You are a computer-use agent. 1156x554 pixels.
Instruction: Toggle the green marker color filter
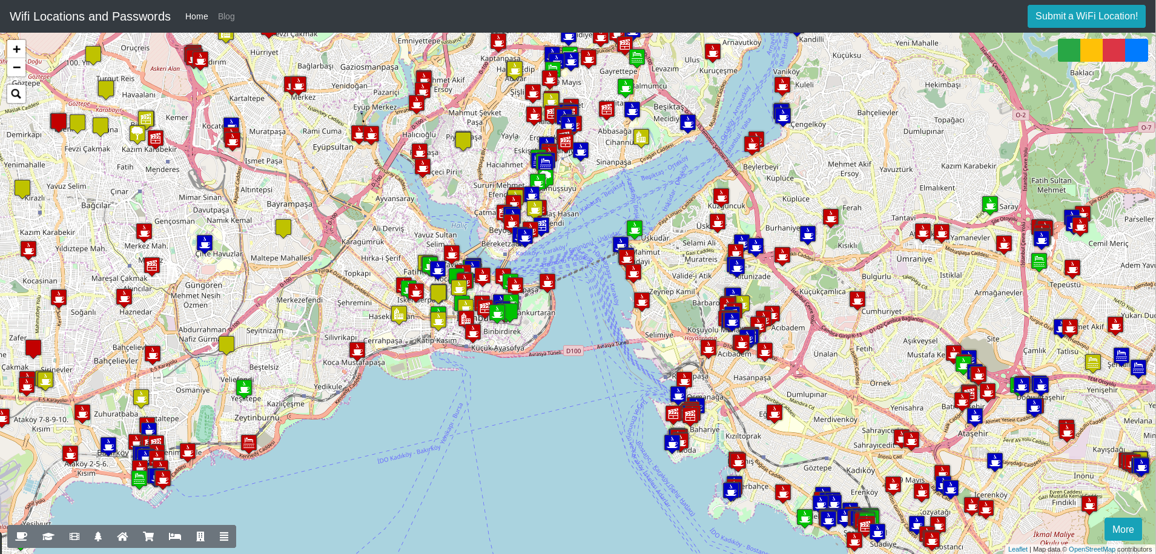click(x=1069, y=50)
